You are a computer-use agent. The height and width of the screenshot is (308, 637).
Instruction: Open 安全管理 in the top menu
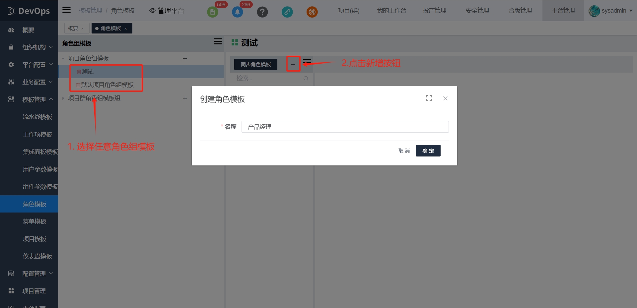click(477, 11)
